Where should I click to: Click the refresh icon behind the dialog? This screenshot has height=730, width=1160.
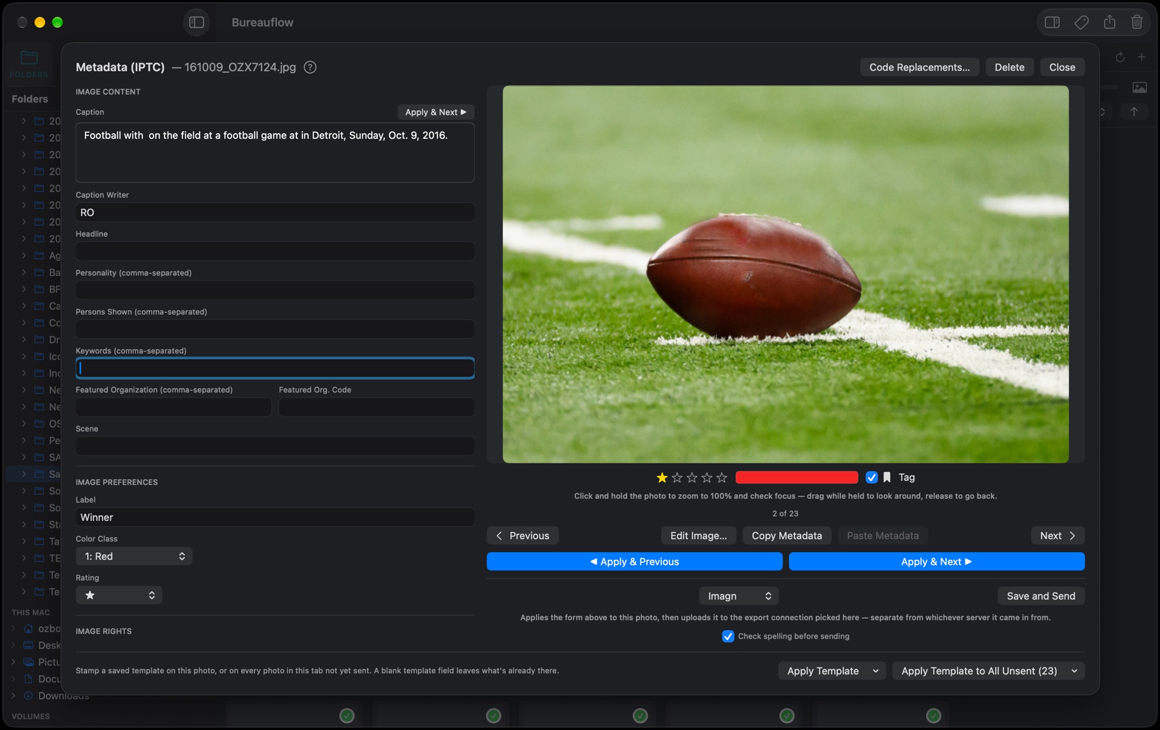pyautogui.click(x=1120, y=57)
